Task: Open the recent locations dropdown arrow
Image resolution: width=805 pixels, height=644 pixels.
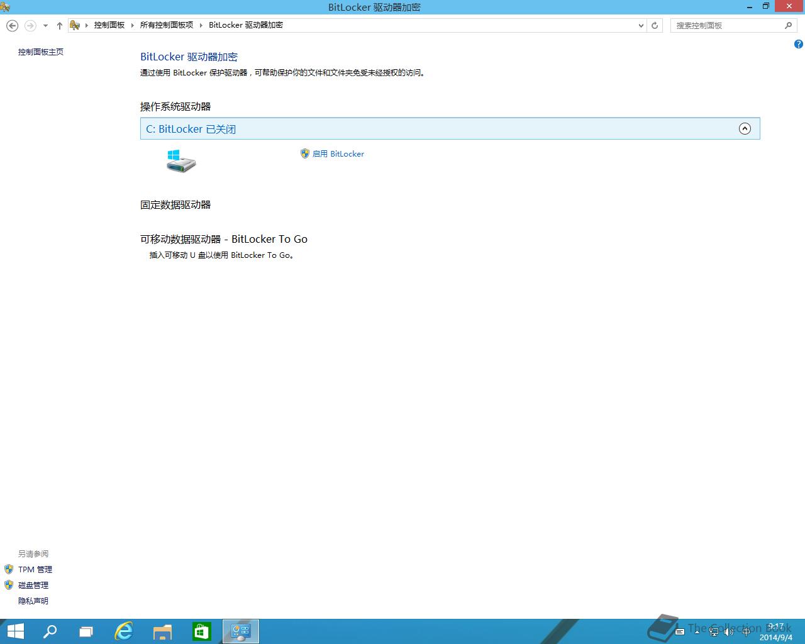Action: 45,26
